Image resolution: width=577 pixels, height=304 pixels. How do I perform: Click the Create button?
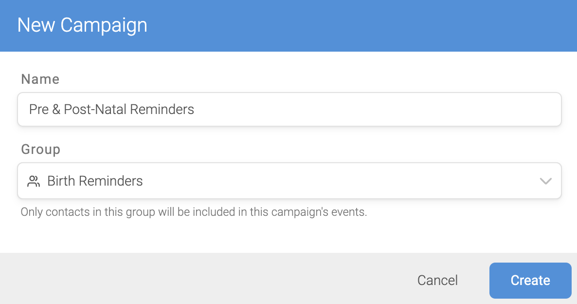coord(530,281)
